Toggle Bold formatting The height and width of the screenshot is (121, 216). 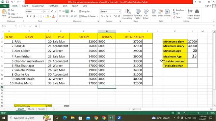point(27,16)
